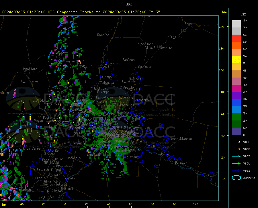Click the 'Capdevila' map label
Image resolution: width=258 pixels, height=208 pixels.
tap(85, 66)
